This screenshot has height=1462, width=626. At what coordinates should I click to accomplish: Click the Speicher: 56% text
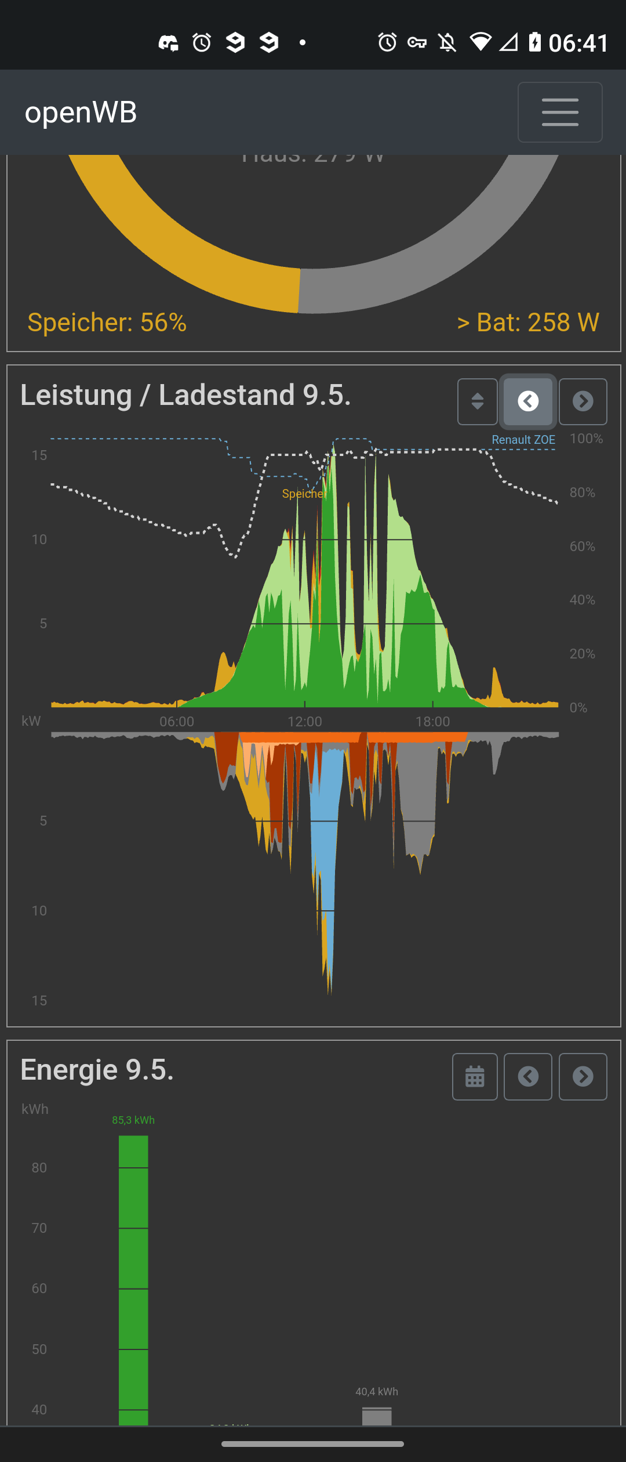(x=107, y=323)
